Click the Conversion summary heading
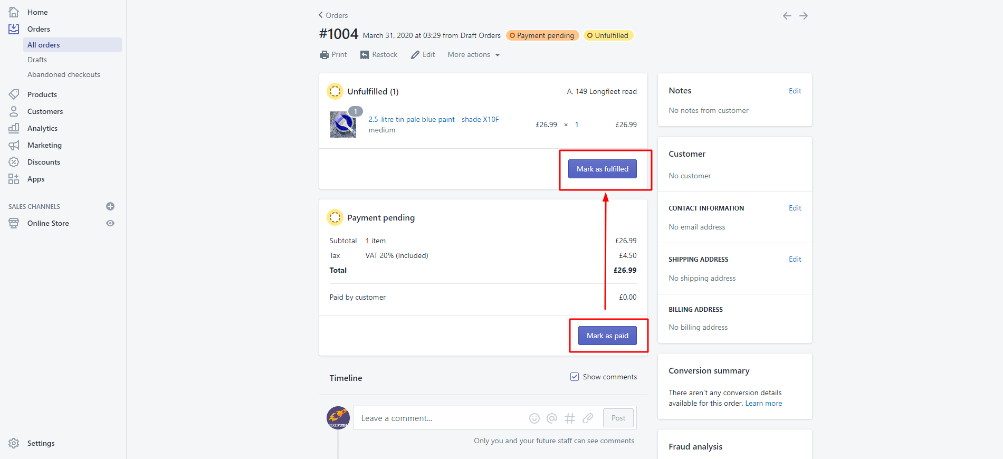This screenshot has width=1003, height=459. (x=709, y=370)
